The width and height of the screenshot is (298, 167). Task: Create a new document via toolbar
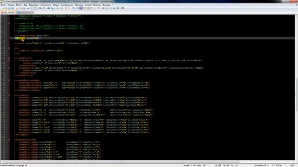[x=2, y=8]
